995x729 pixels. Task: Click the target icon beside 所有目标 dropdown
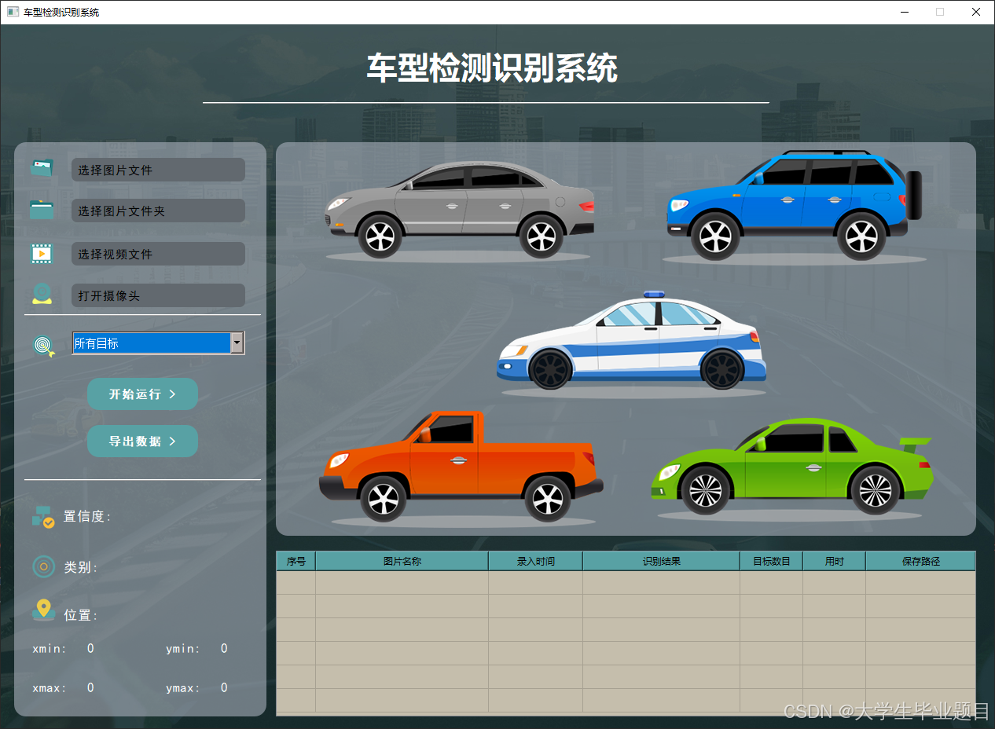click(x=44, y=345)
